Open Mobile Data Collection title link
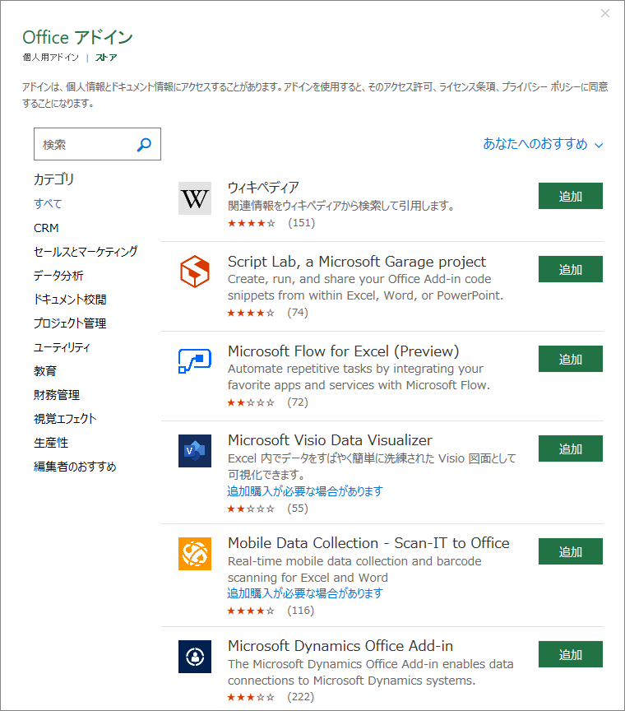625x711 pixels. pos(368,543)
